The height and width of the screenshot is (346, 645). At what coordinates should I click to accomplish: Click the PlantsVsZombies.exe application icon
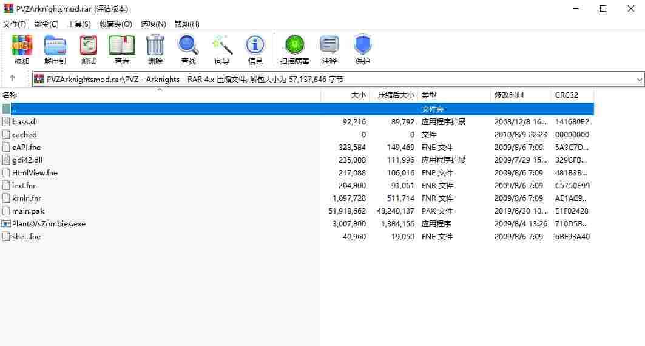point(5,224)
